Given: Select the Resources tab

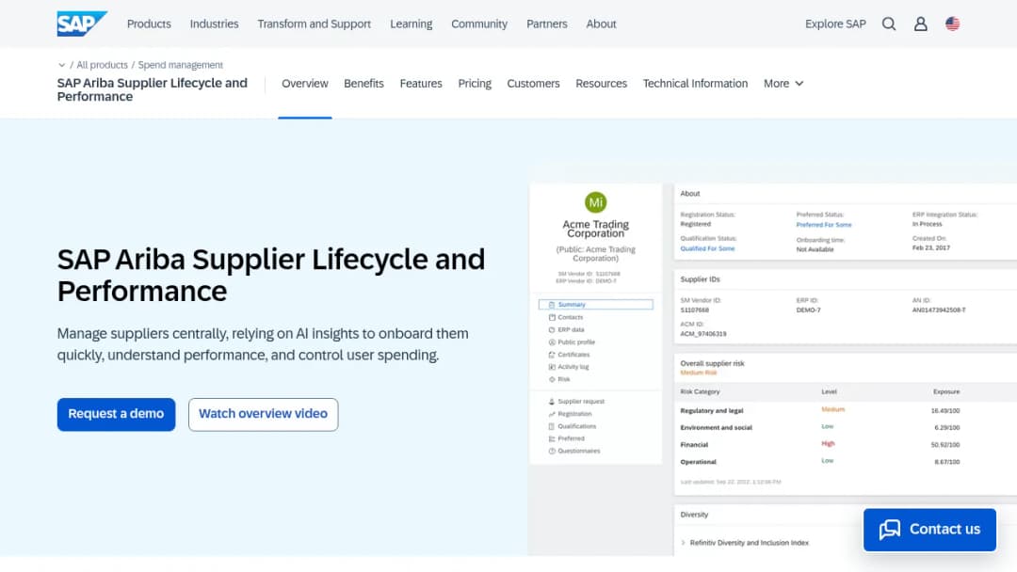Looking at the screenshot, I should pos(601,84).
